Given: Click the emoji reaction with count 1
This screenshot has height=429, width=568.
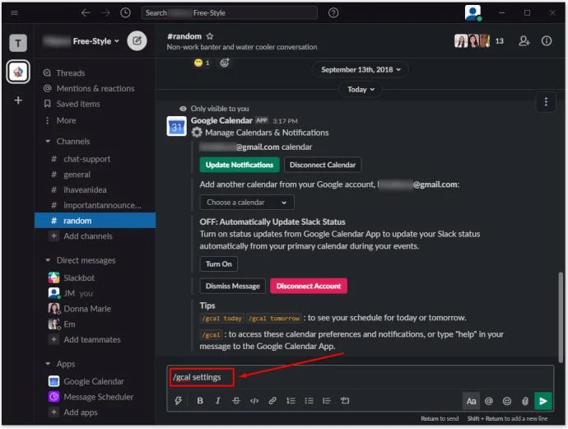Looking at the screenshot, I should click(202, 63).
